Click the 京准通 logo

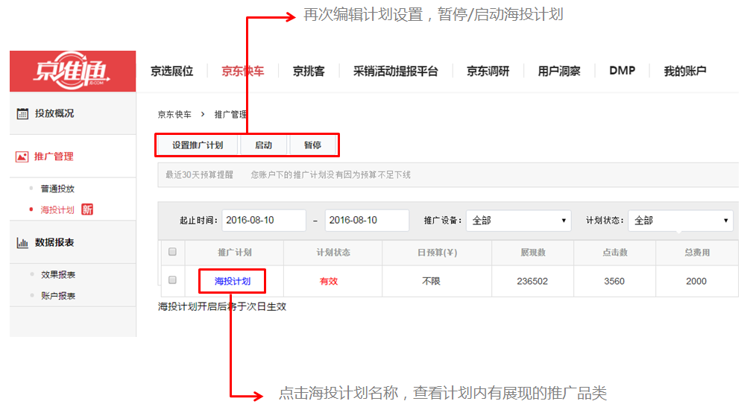click(x=72, y=71)
